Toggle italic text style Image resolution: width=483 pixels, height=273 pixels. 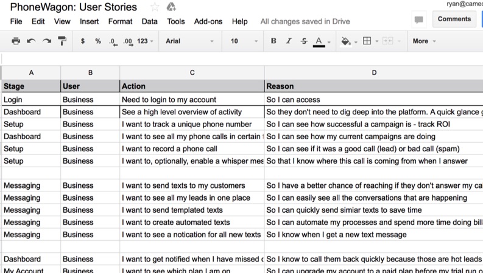point(289,41)
